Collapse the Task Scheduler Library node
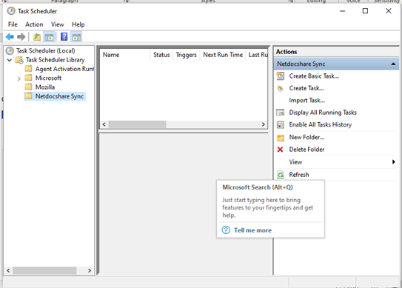Screen dimensions: 402x288 pyautogui.click(x=10, y=60)
